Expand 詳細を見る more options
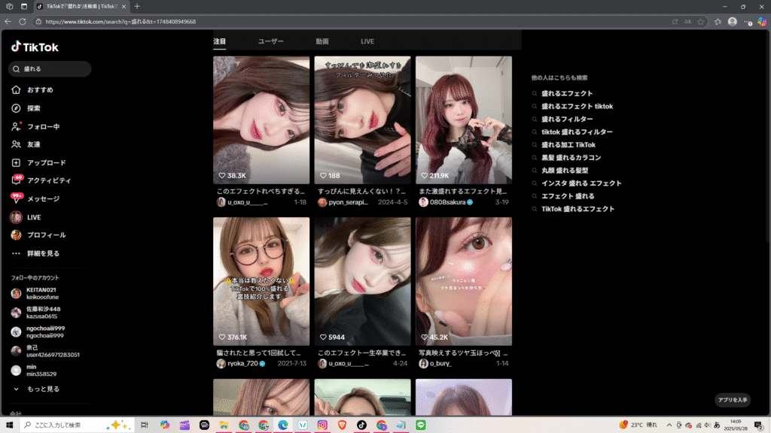771x433 pixels. tap(35, 253)
